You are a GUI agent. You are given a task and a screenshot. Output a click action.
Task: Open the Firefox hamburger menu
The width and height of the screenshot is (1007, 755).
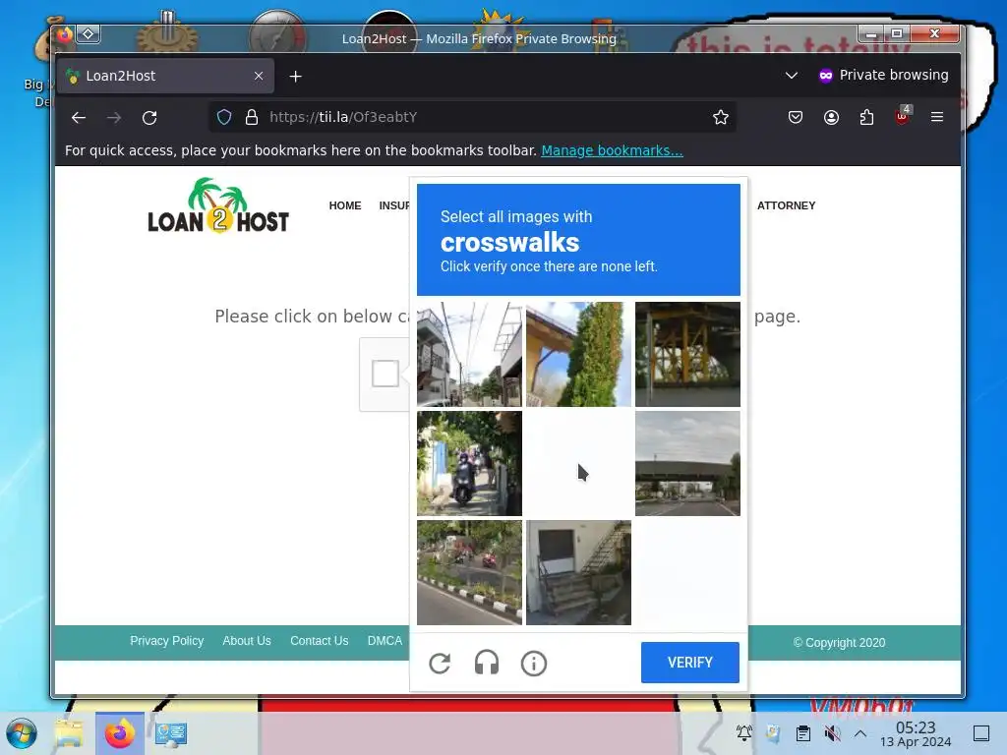pyautogui.click(x=937, y=117)
